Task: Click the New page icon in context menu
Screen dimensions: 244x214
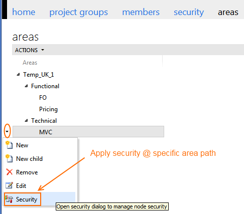Action: (x=9, y=145)
